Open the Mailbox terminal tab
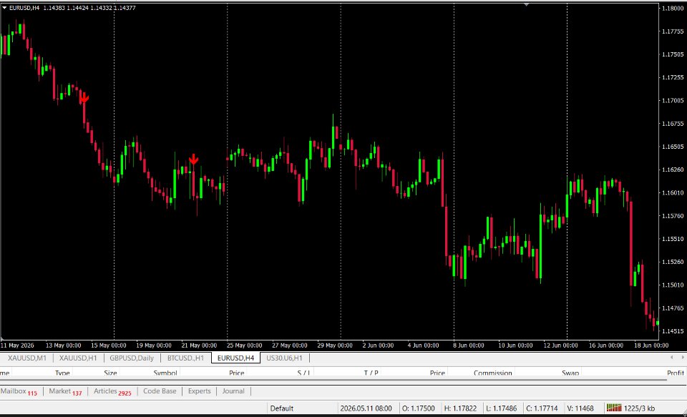This screenshot has height=417, width=687. tap(19, 391)
